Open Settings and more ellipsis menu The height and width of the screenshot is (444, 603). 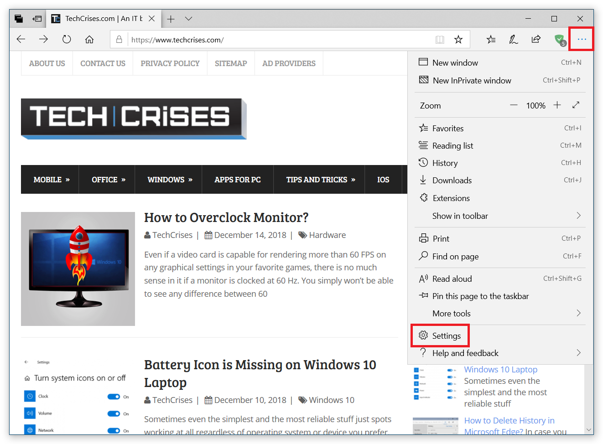[582, 39]
